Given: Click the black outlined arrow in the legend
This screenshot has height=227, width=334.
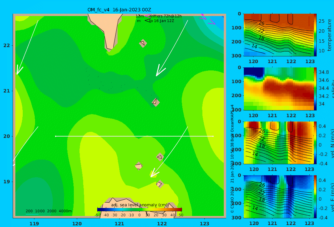Looking at the screenshot, I should click(147, 21).
